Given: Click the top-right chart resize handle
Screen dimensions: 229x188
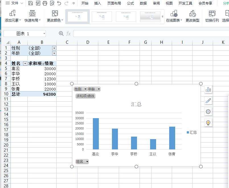Looking at the screenshot, I should 201,83.
